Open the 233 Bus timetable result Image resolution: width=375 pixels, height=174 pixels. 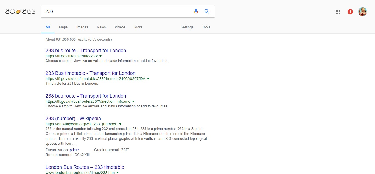coord(90,73)
